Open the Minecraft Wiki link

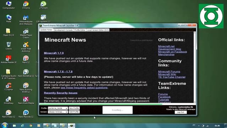pos(167,74)
